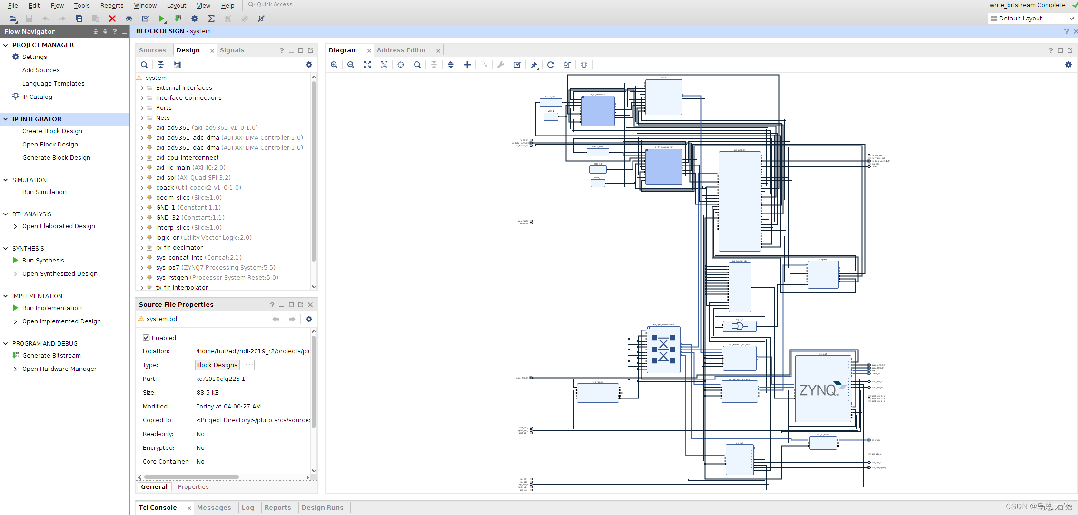Viewport: 1078px width, 515px height.
Task: Click the Sigma reports toolbar icon
Action: 211,19
